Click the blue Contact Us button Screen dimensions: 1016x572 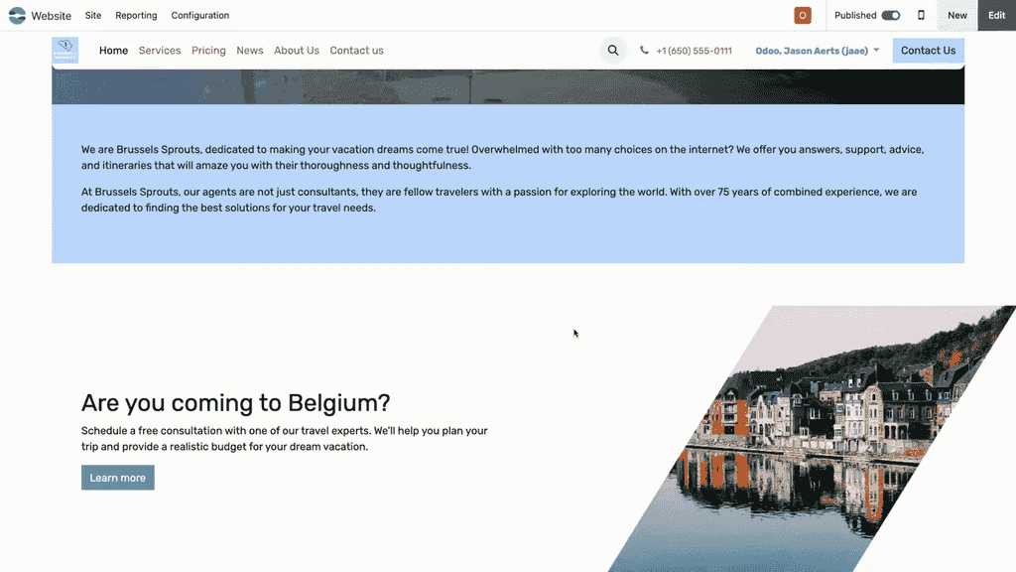click(x=928, y=51)
